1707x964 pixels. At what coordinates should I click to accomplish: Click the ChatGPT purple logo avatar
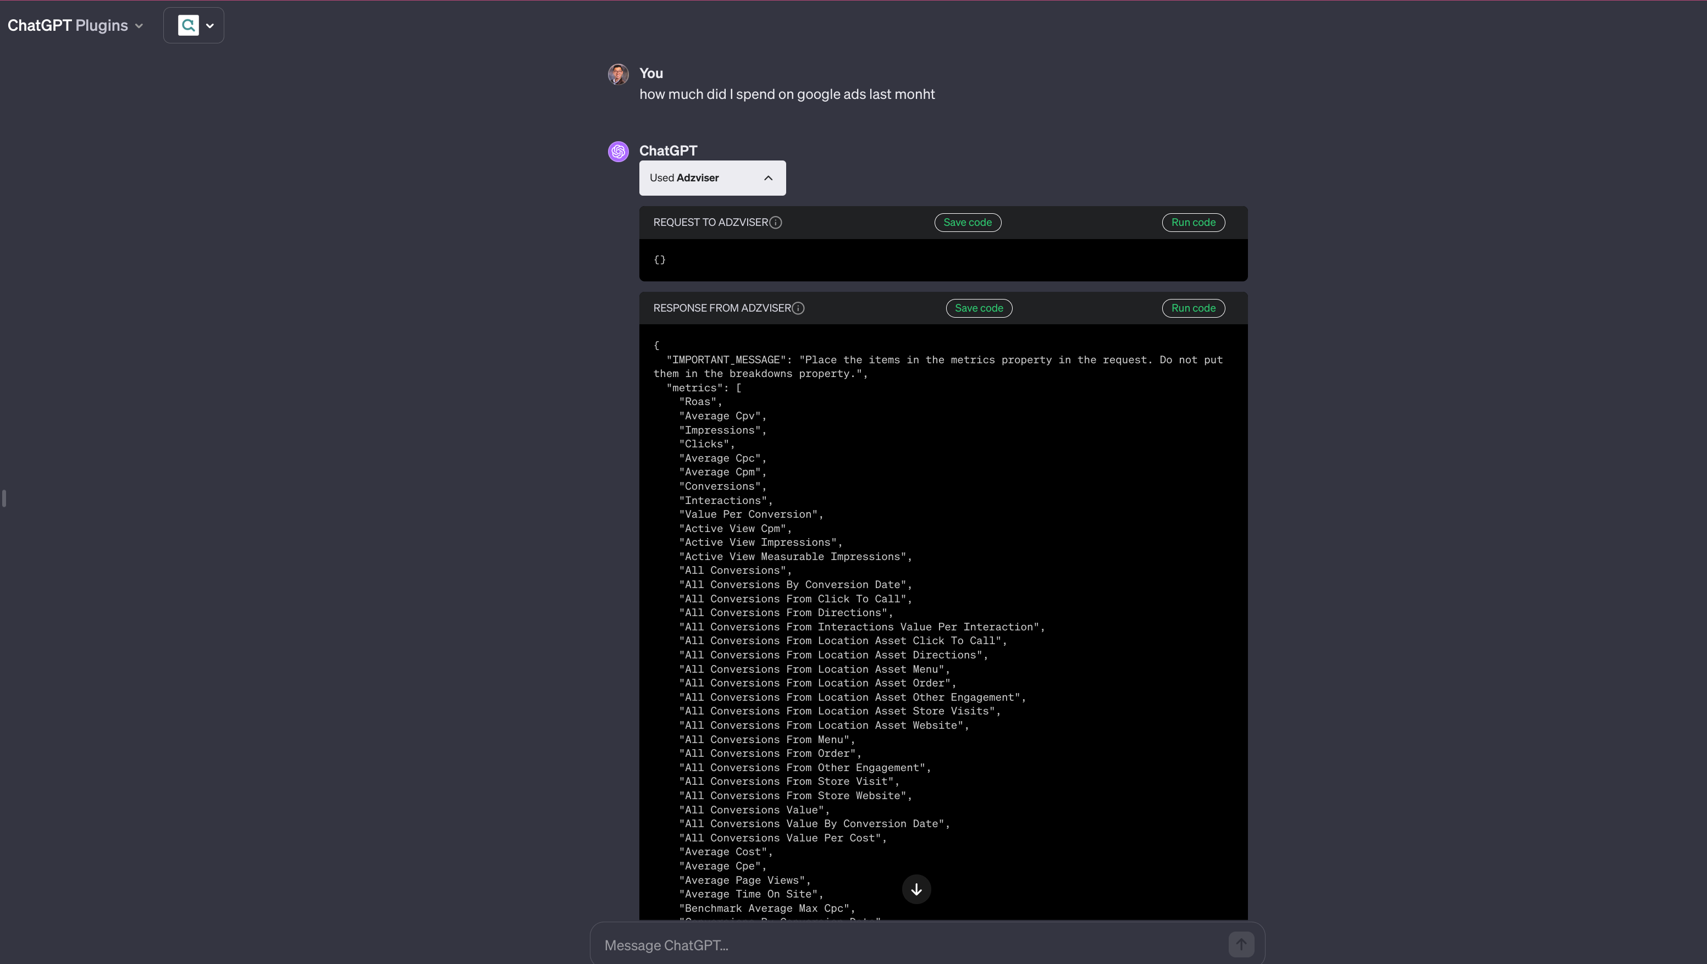tap(617, 152)
